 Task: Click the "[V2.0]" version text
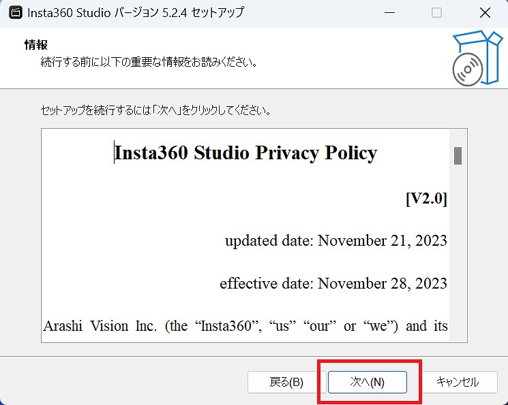[x=426, y=198]
